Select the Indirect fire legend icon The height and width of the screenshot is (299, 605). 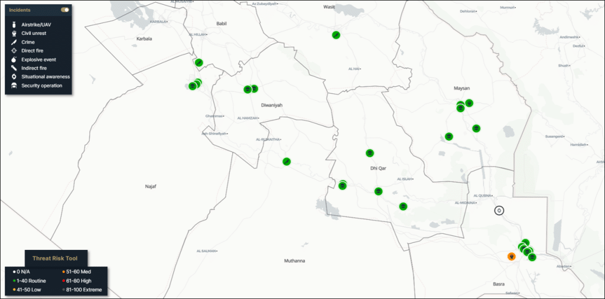(14, 68)
